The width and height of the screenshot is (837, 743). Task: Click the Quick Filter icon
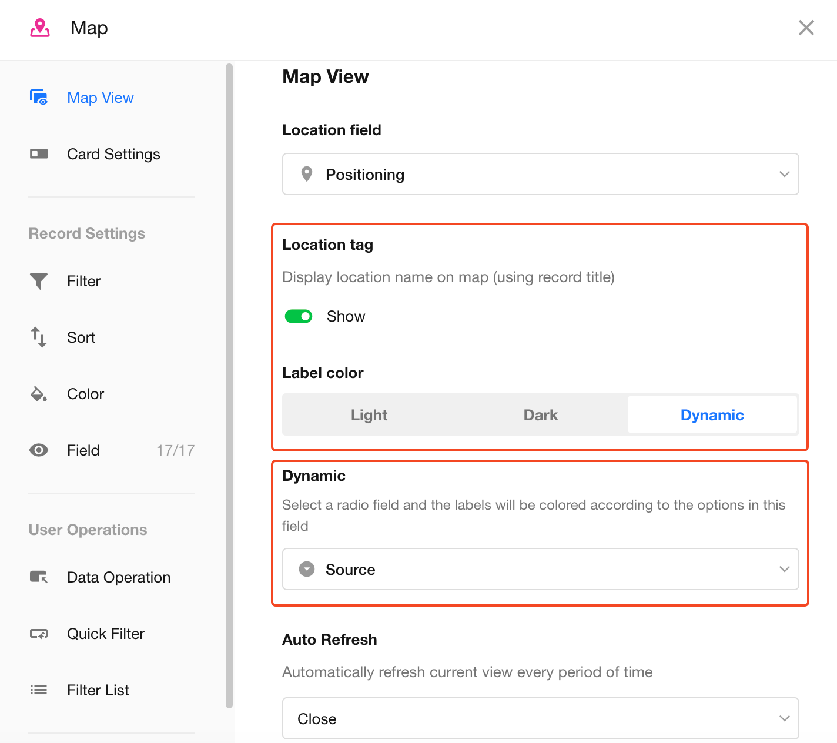click(39, 634)
